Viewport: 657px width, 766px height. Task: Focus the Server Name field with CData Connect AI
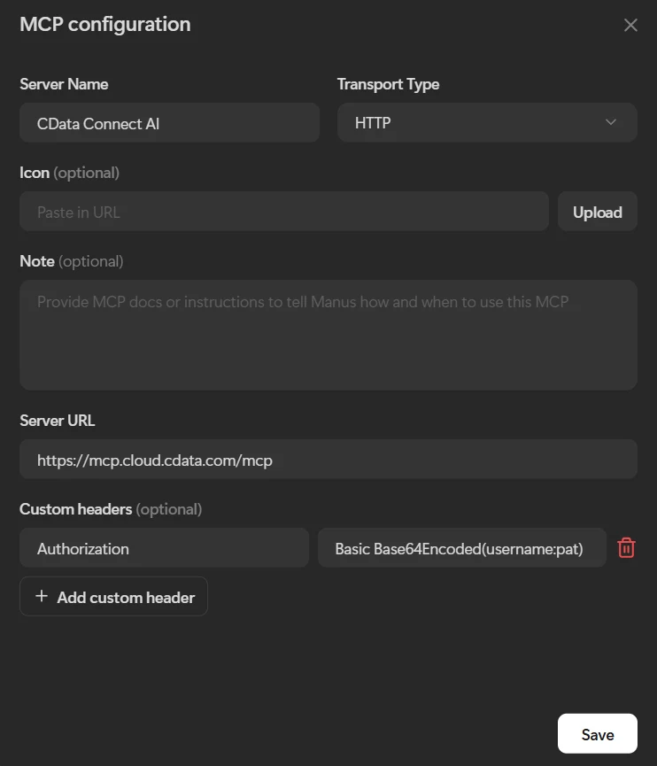(169, 123)
